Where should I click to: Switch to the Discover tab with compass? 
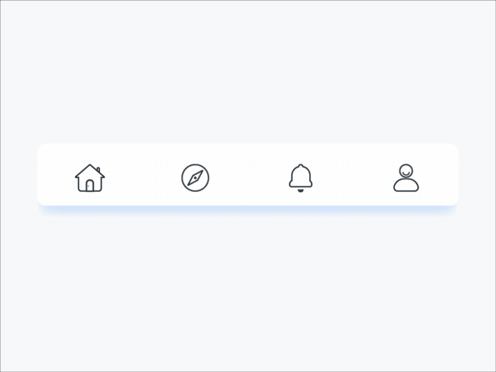(195, 178)
